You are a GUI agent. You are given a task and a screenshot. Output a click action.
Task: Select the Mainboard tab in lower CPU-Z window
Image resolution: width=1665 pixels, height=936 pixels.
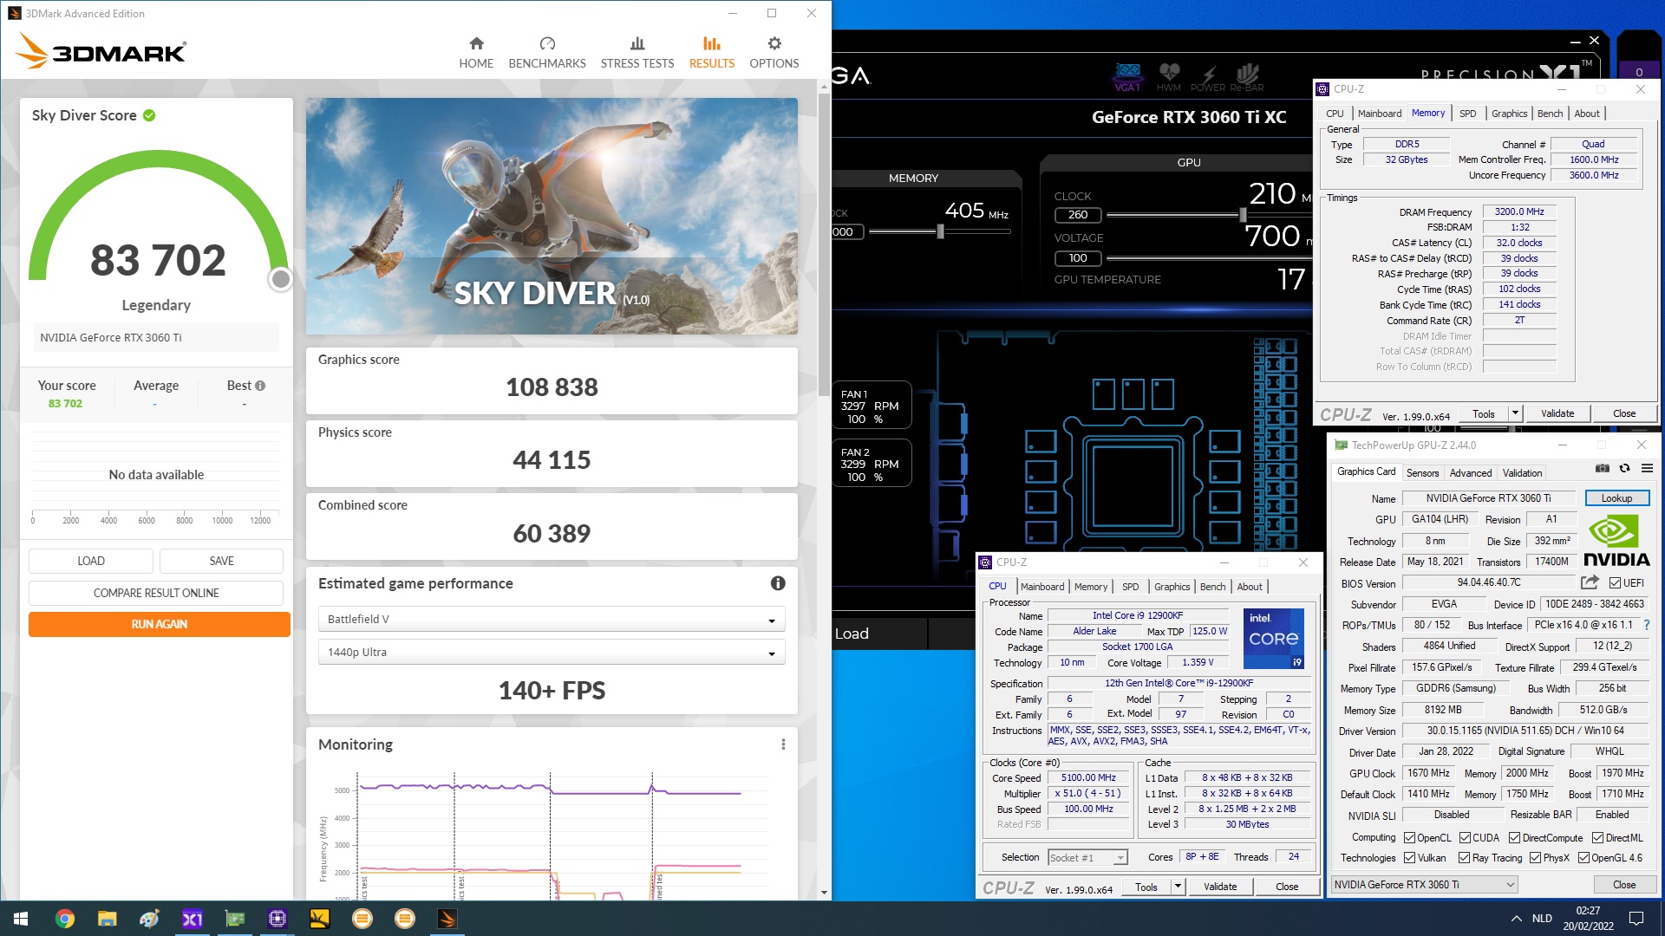pyautogui.click(x=1041, y=587)
